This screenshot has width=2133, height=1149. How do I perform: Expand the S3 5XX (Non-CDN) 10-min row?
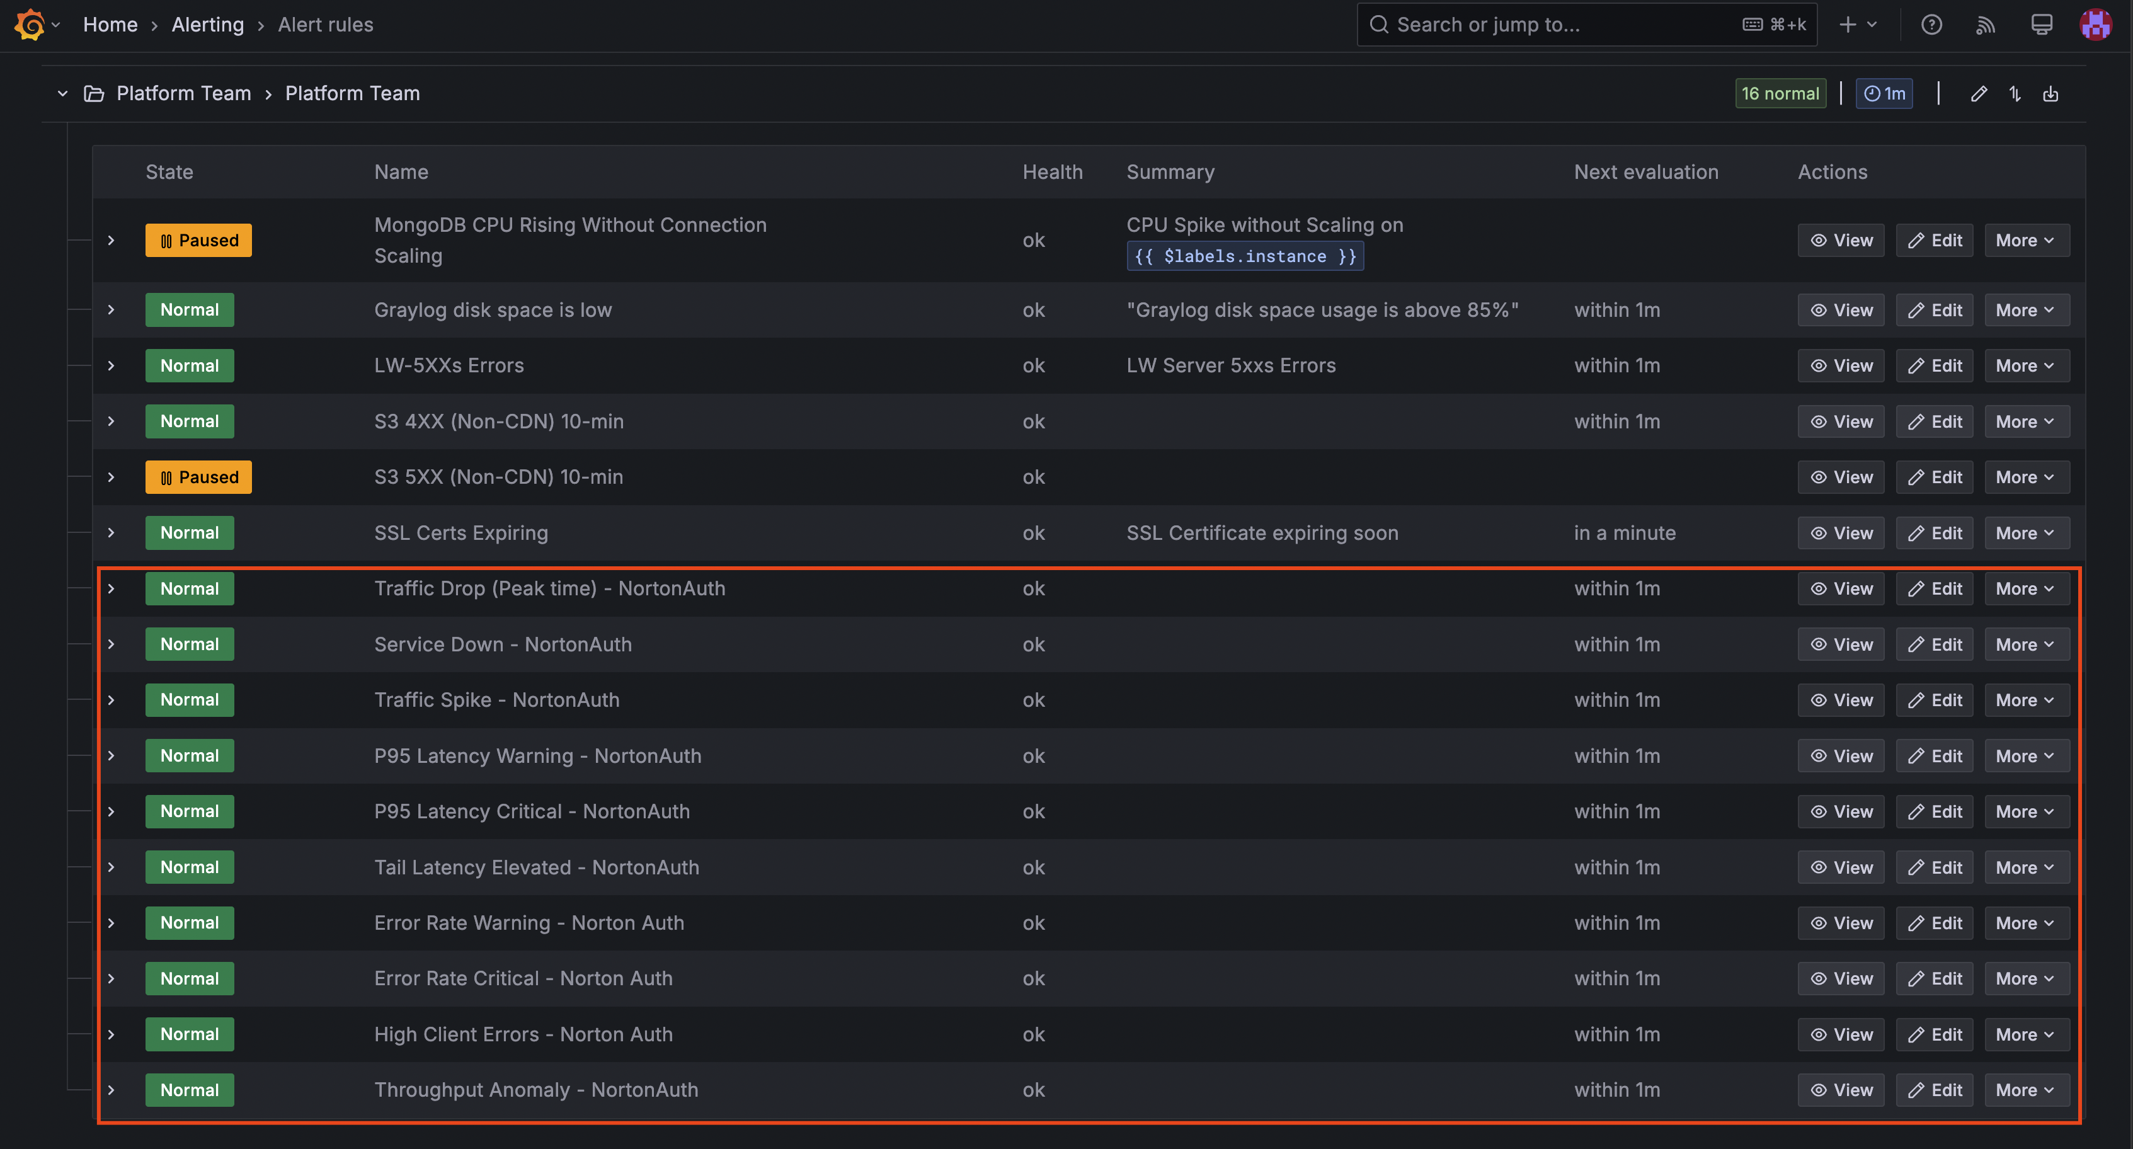tap(111, 477)
